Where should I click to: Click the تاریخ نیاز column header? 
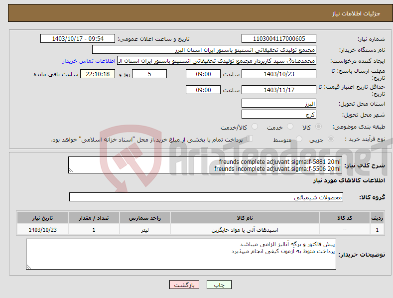[43, 218]
